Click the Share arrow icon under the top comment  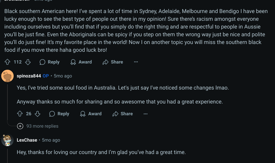(105, 62)
